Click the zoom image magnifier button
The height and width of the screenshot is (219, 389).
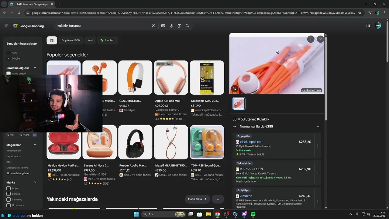click(234, 89)
